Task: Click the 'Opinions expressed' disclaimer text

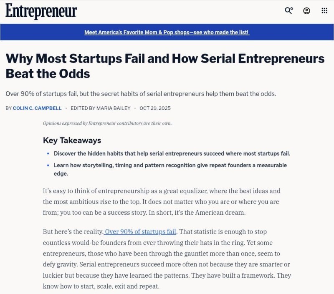Action: (107, 123)
